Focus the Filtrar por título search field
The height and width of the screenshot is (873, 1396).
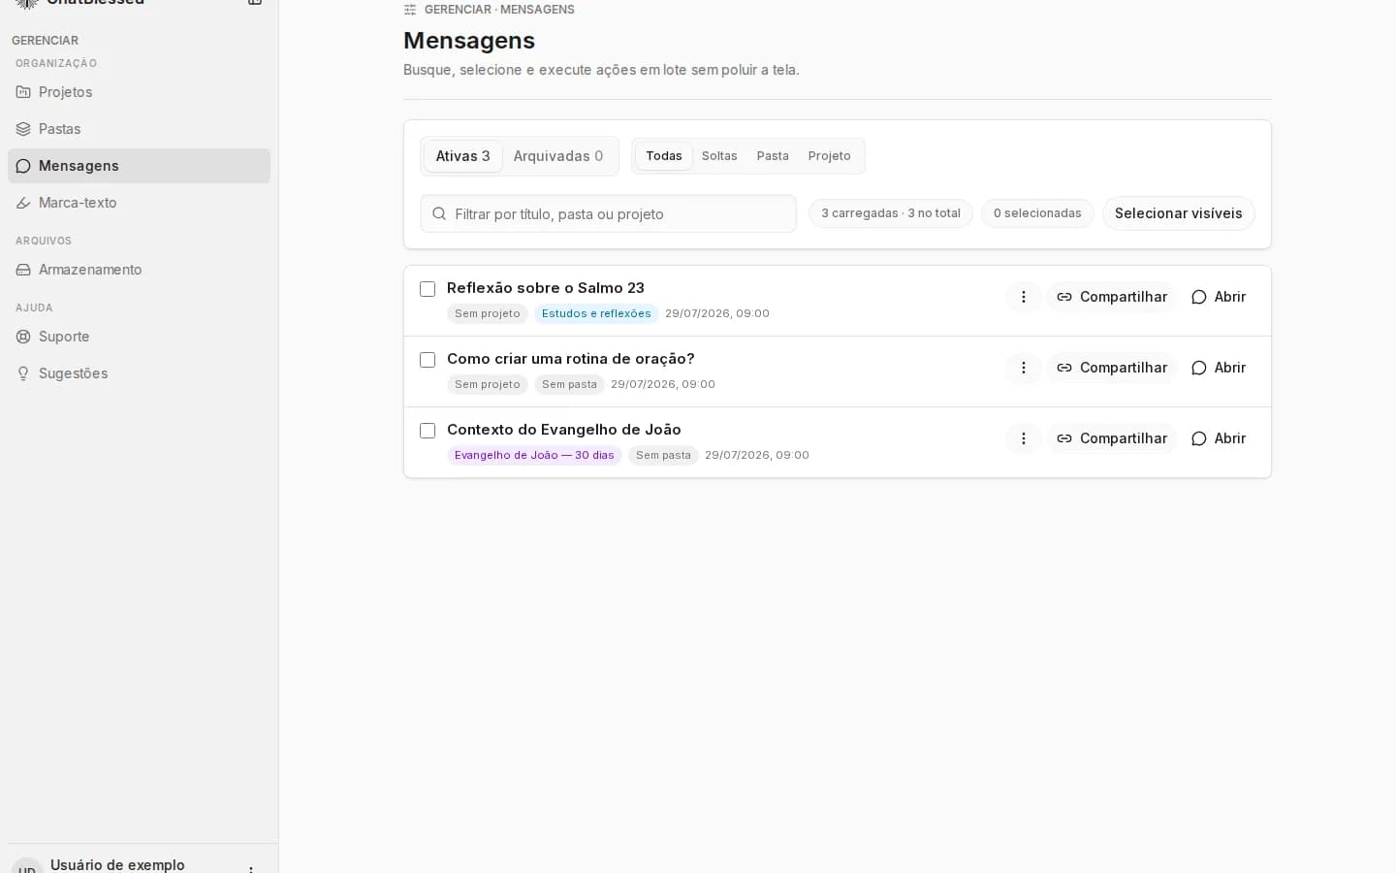tap(608, 213)
